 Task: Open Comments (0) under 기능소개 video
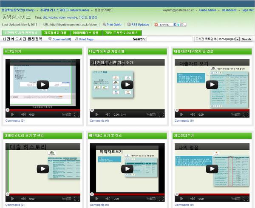click(99, 121)
